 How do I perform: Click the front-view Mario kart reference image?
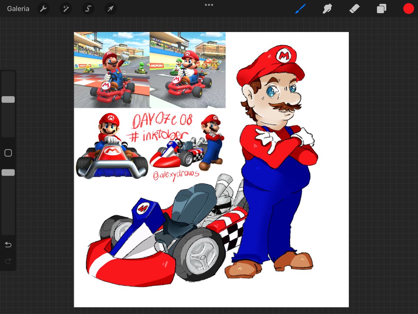coord(111,145)
